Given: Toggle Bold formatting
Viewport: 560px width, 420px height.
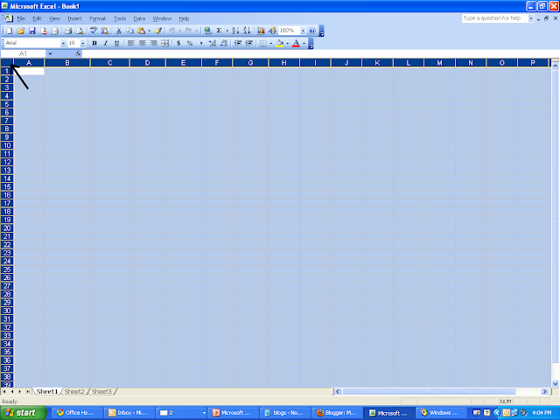Looking at the screenshot, I should click(x=94, y=43).
